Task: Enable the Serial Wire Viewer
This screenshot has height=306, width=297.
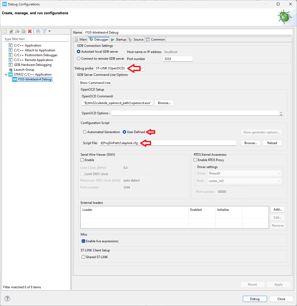Action: pos(82,160)
